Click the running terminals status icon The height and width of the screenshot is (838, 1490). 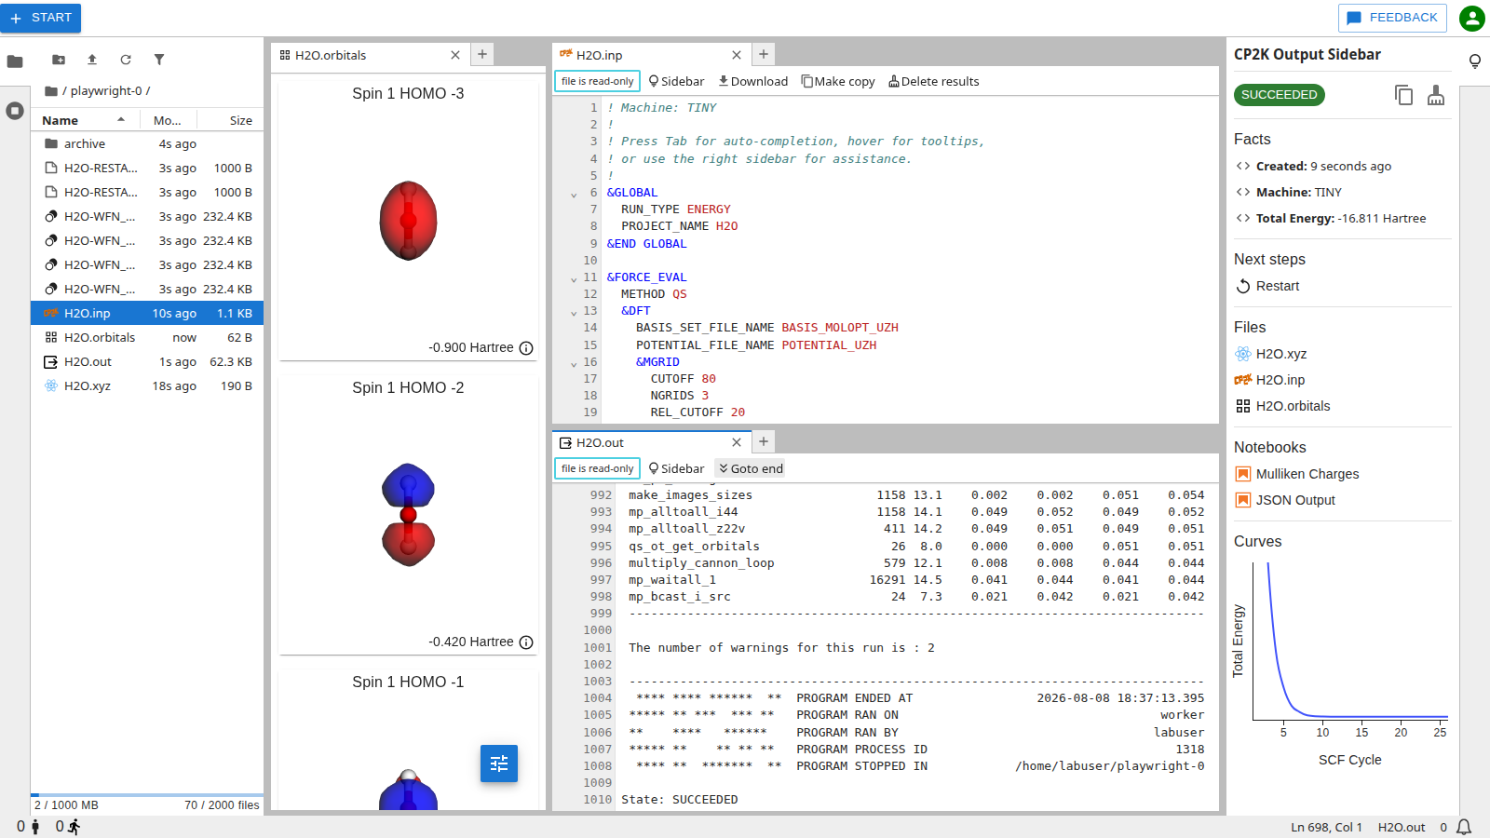(67, 827)
